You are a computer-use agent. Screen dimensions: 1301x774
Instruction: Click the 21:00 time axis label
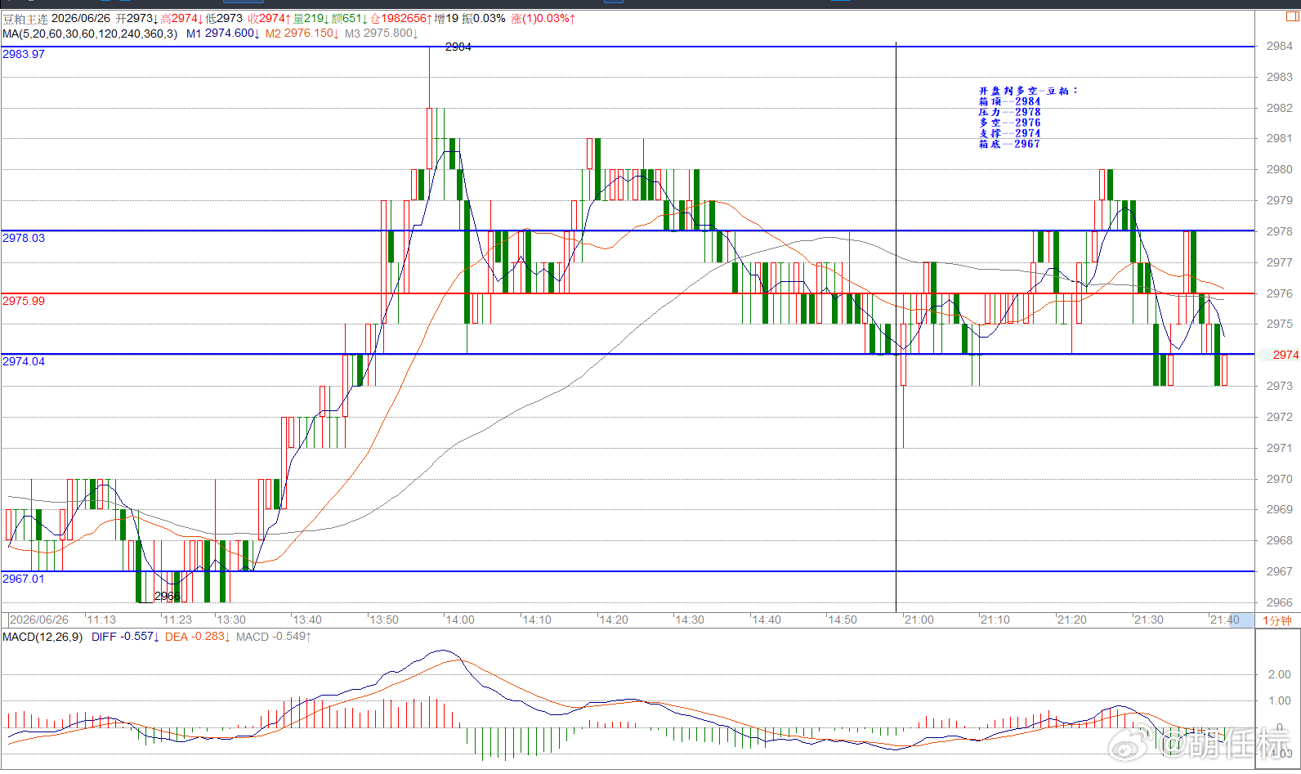click(919, 620)
